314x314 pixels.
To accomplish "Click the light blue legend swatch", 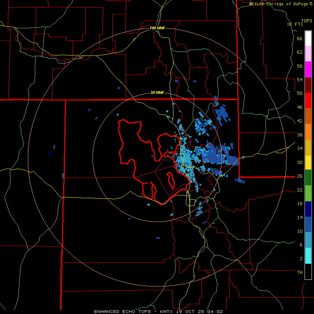I will [308, 240].
